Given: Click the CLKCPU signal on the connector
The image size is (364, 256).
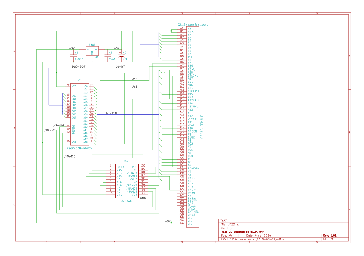Looking at the screenshot, I should coord(193,91).
